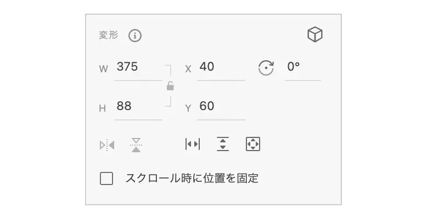Click the four-direction arrows constraint icon
This screenshot has width=427, height=219.
252,144
